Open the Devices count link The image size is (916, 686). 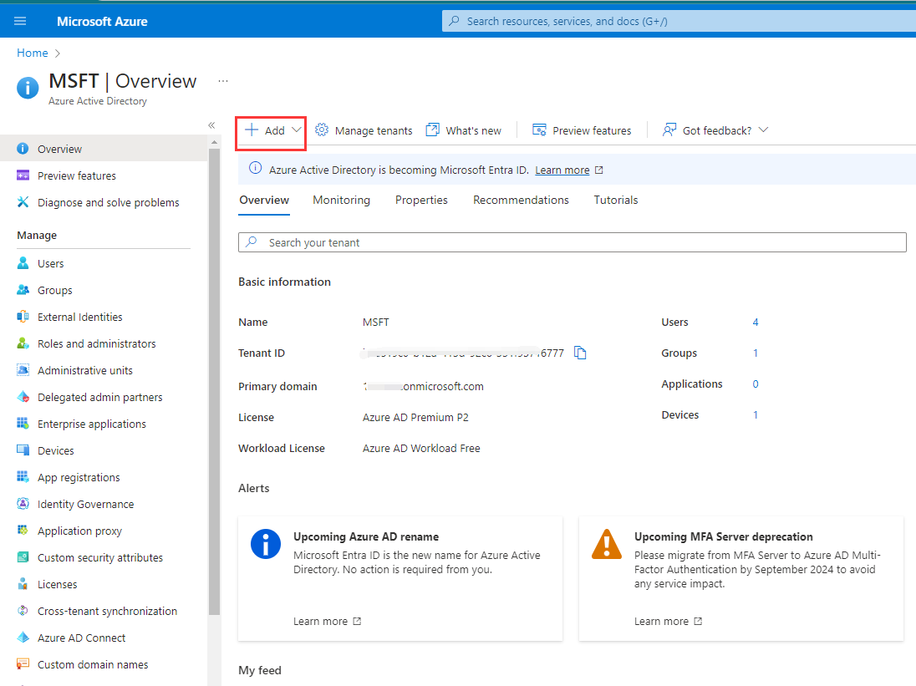coord(756,415)
